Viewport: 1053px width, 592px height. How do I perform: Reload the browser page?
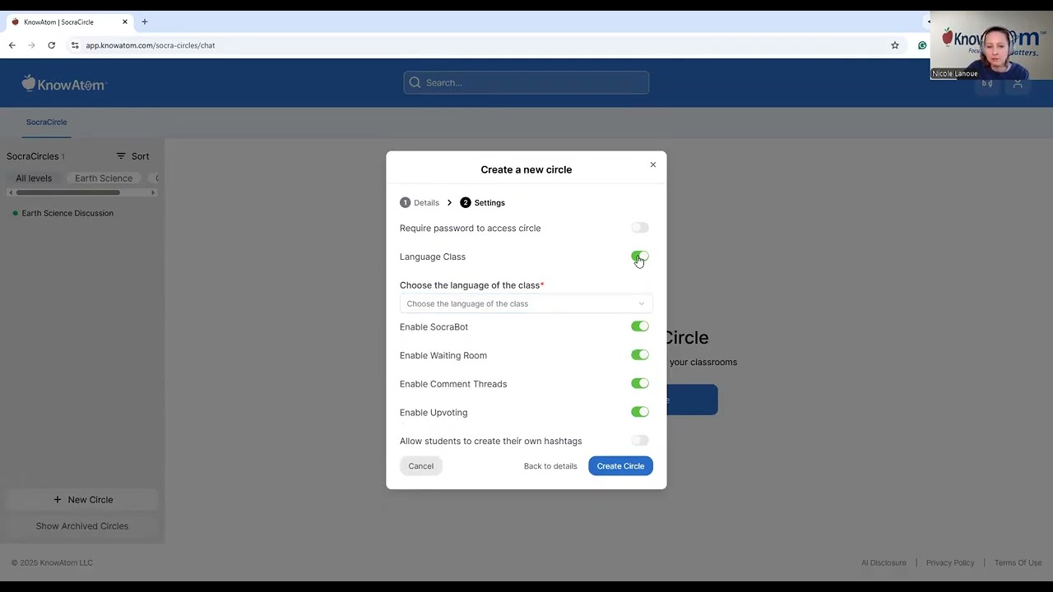tap(51, 45)
